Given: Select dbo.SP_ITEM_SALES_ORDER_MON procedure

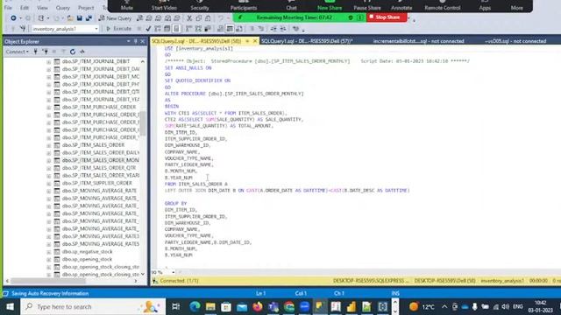Looking at the screenshot, I should coord(100,160).
